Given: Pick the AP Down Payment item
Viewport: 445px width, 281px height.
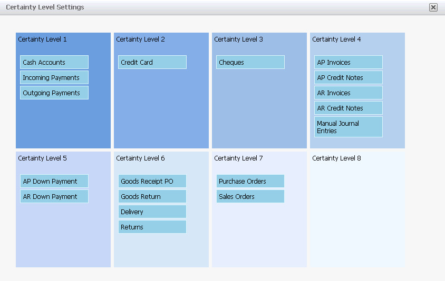Looking at the screenshot, I should (54, 181).
